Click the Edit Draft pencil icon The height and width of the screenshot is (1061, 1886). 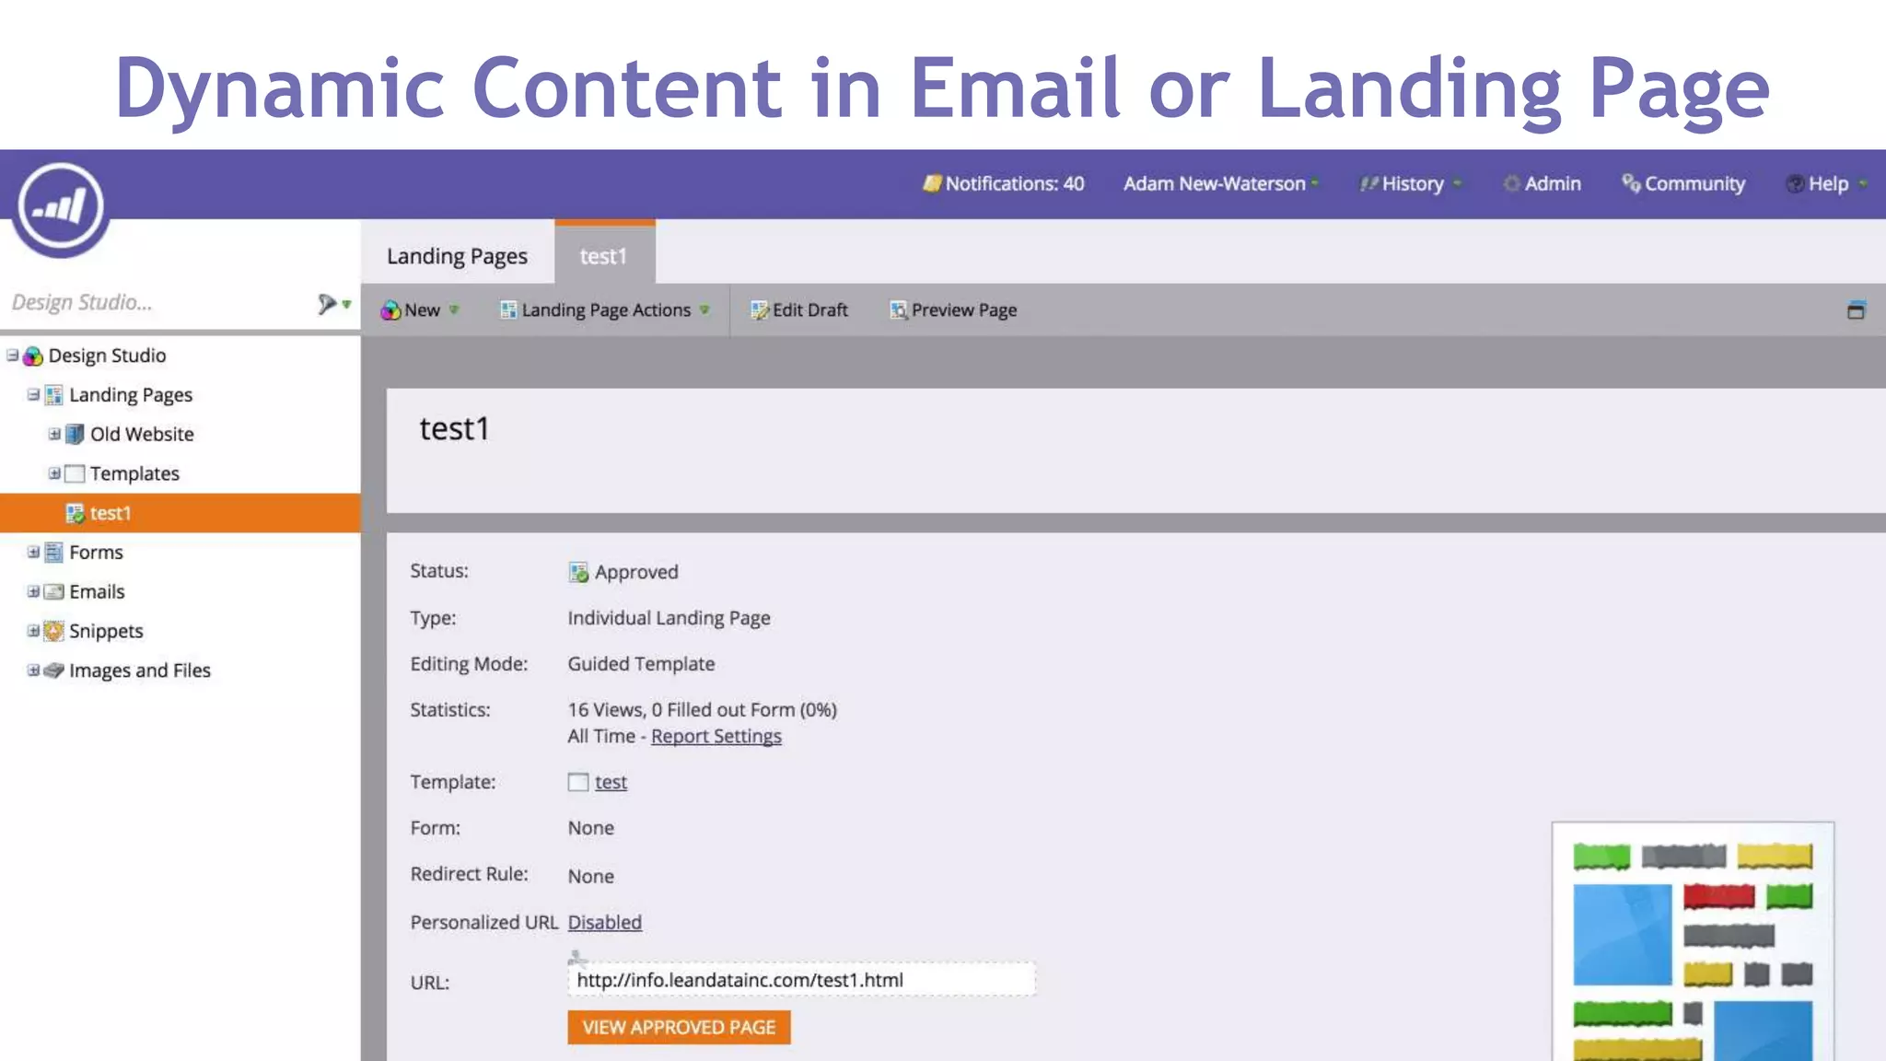(x=759, y=310)
